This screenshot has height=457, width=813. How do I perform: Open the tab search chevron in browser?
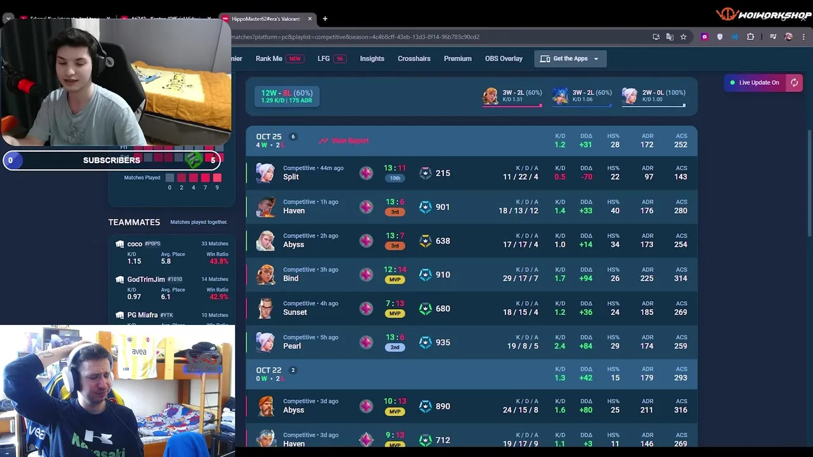(x=8, y=18)
